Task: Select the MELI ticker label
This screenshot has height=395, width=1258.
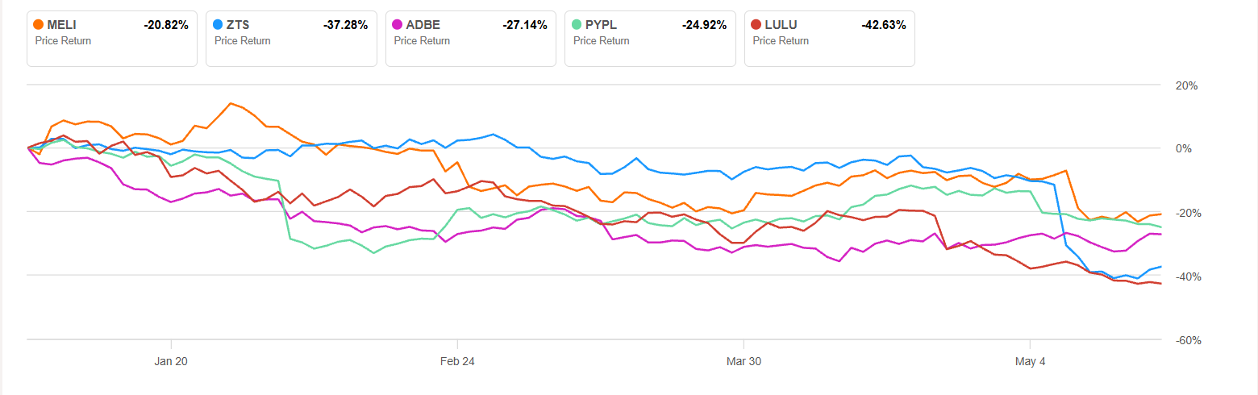Action: pyautogui.click(x=63, y=25)
